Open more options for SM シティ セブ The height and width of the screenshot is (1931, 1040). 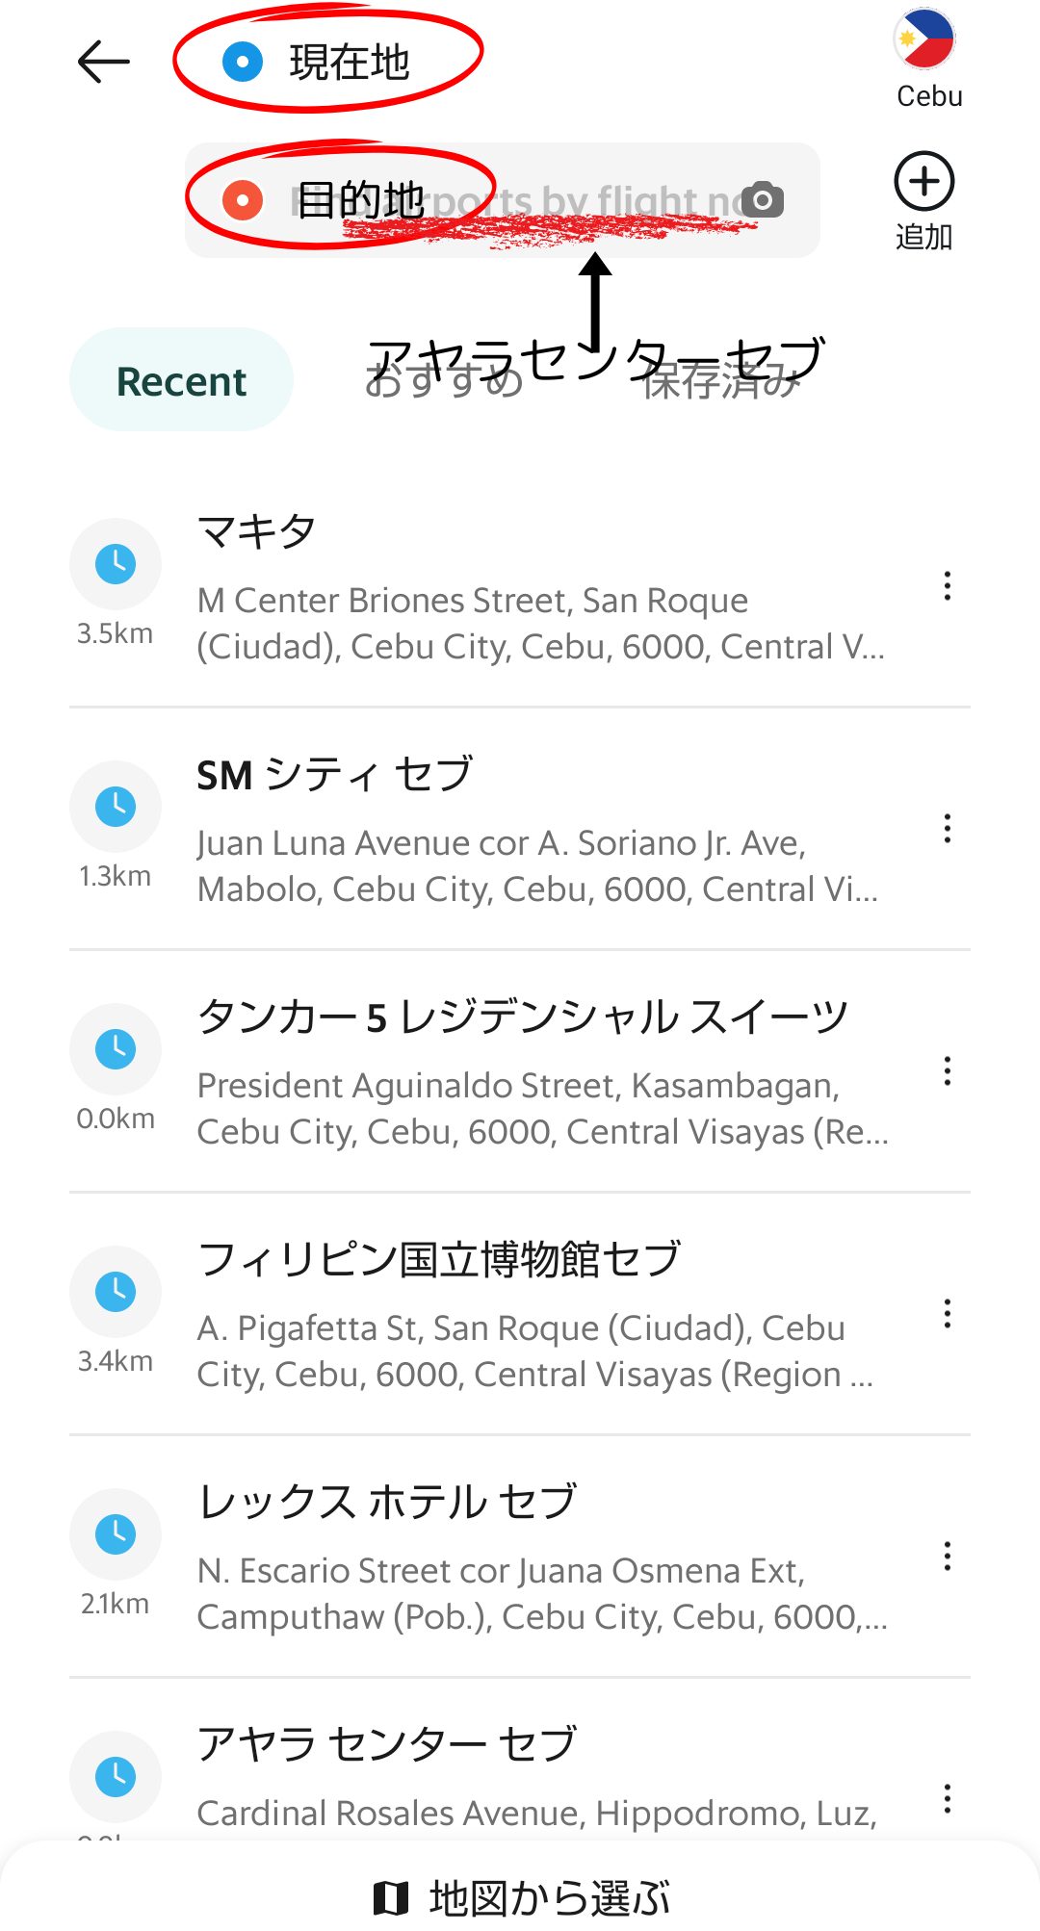(x=948, y=829)
